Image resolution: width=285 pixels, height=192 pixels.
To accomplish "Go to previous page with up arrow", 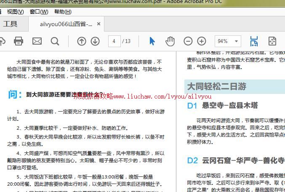I will 82,41.
